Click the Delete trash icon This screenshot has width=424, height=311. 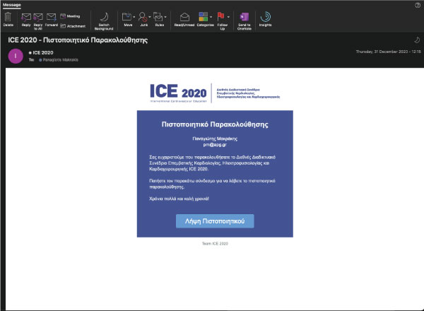8,17
